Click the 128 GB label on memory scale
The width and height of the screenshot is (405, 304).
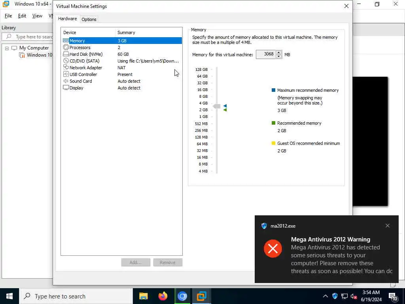pyautogui.click(x=201, y=69)
